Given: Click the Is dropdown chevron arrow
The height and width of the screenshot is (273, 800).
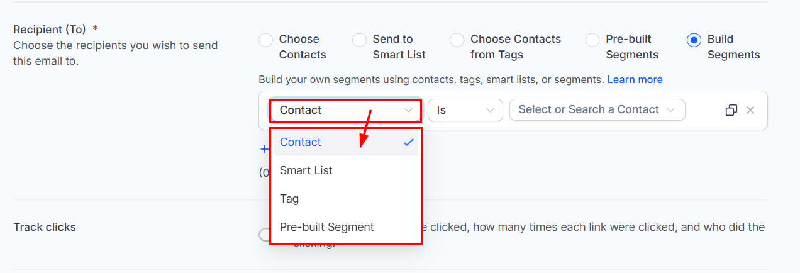Looking at the screenshot, I should (x=491, y=110).
